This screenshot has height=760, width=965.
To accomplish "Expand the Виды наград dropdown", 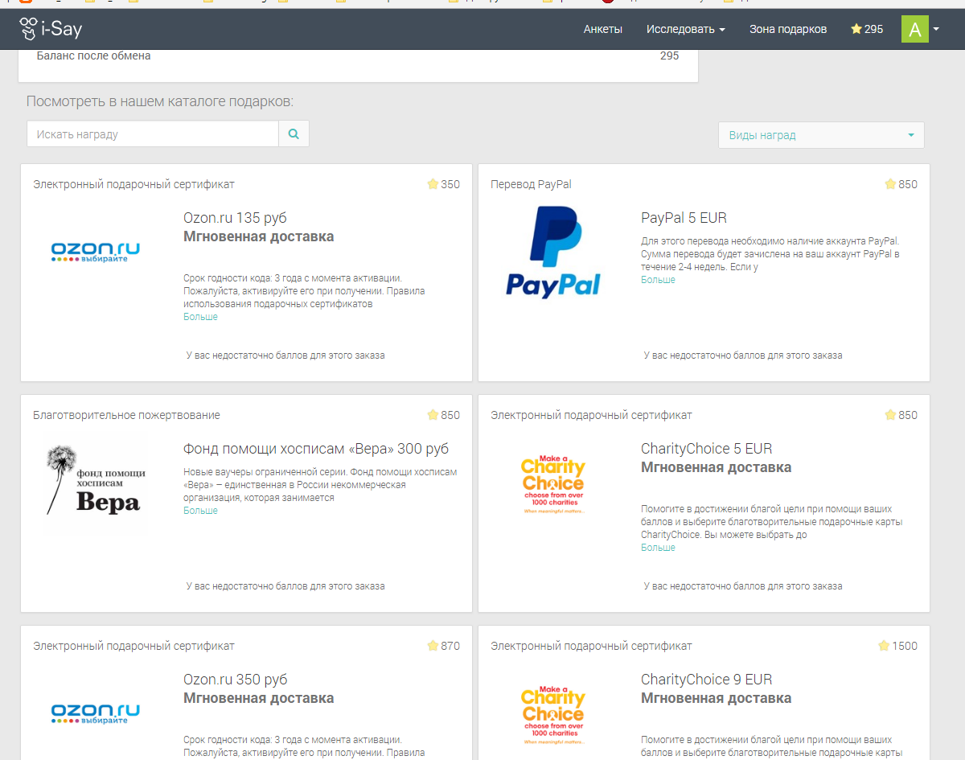I will click(x=821, y=135).
